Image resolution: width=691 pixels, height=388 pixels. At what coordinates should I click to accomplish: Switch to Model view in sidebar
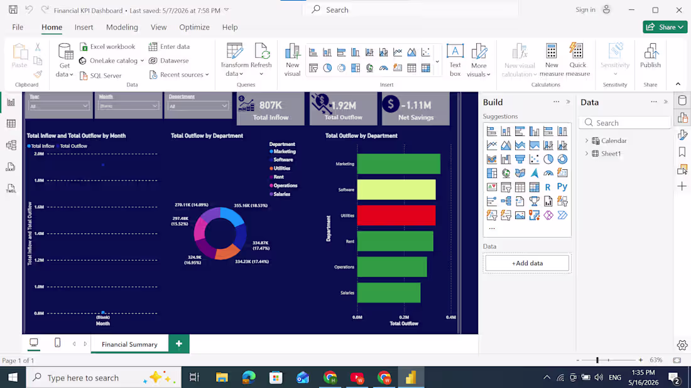pyautogui.click(x=11, y=145)
